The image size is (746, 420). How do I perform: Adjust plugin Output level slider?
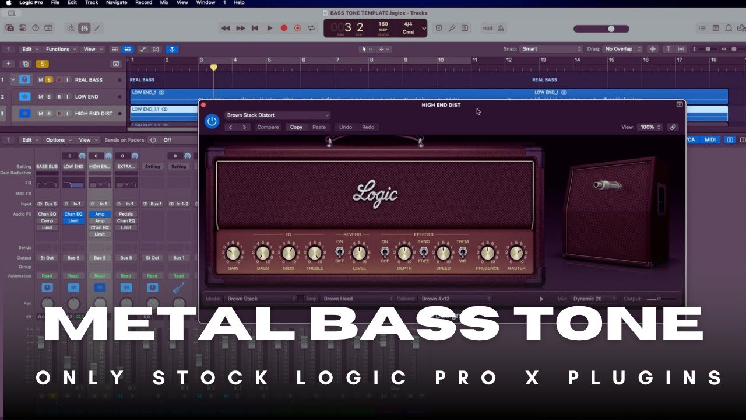click(x=661, y=299)
